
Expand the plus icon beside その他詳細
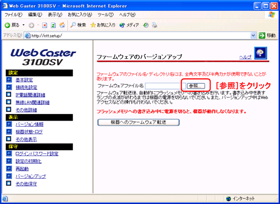pos(9,109)
